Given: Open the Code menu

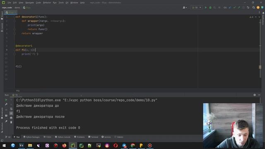Looking at the screenshot, I should (39, 3).
